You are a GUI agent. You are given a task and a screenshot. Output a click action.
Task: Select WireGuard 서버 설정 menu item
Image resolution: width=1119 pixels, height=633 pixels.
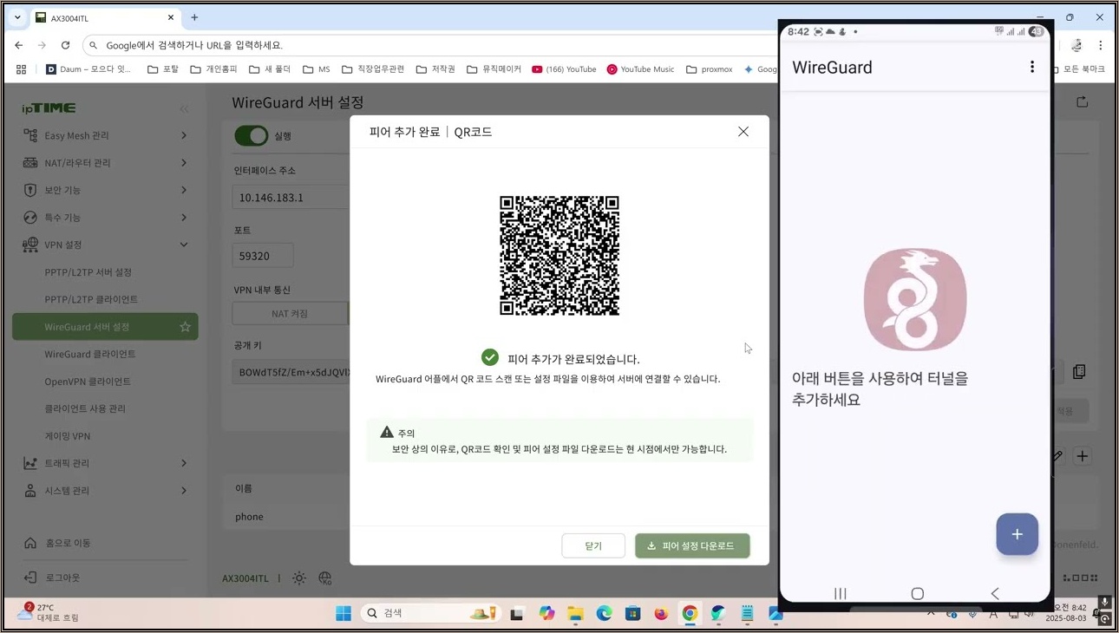[105, 327]
